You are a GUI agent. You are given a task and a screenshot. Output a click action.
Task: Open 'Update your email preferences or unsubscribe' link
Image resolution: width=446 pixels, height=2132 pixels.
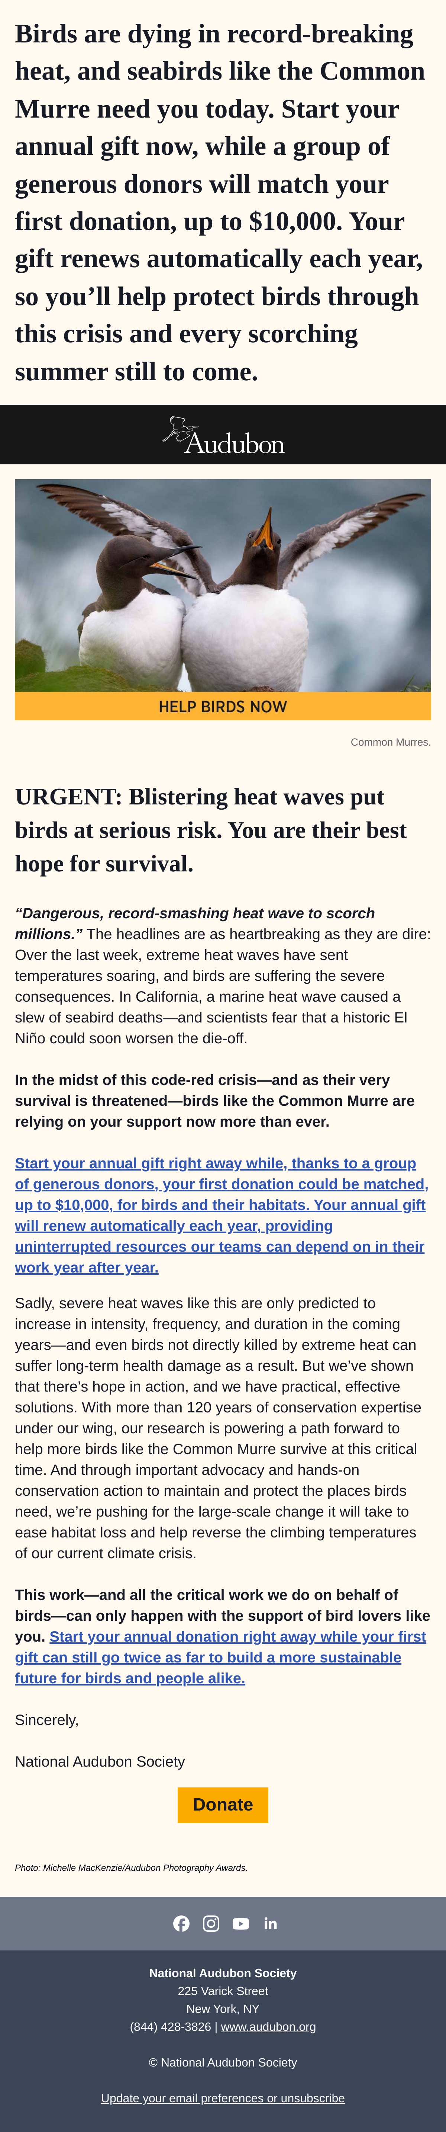[x=223, y=2098]
